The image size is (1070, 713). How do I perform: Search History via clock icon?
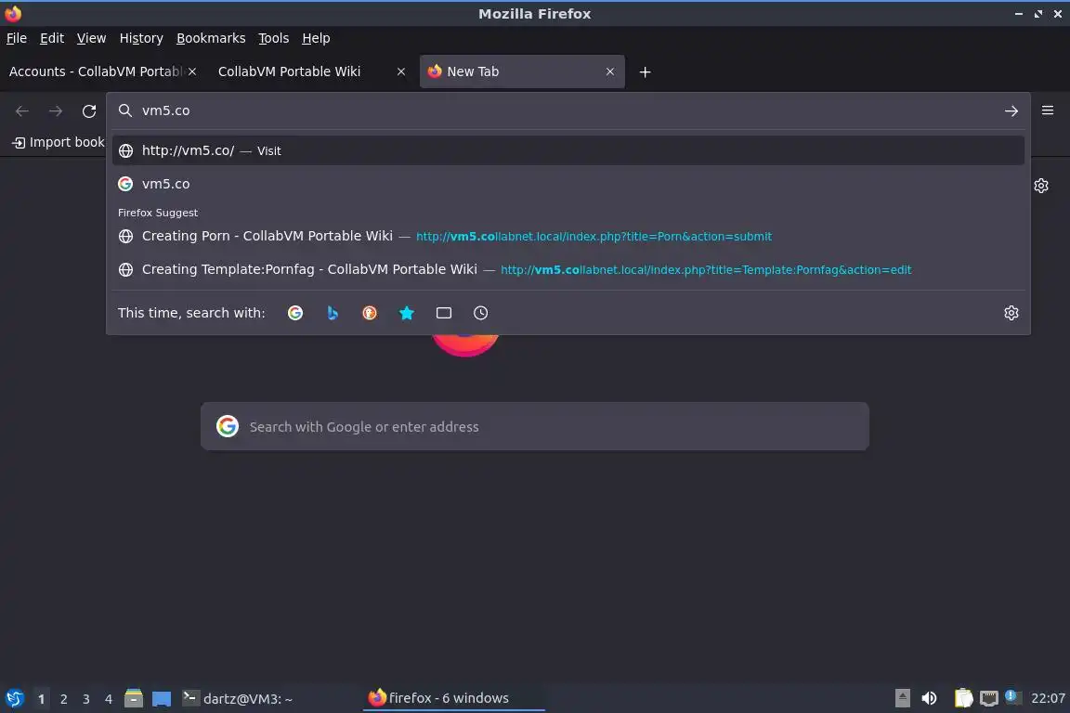pos(480,313)
